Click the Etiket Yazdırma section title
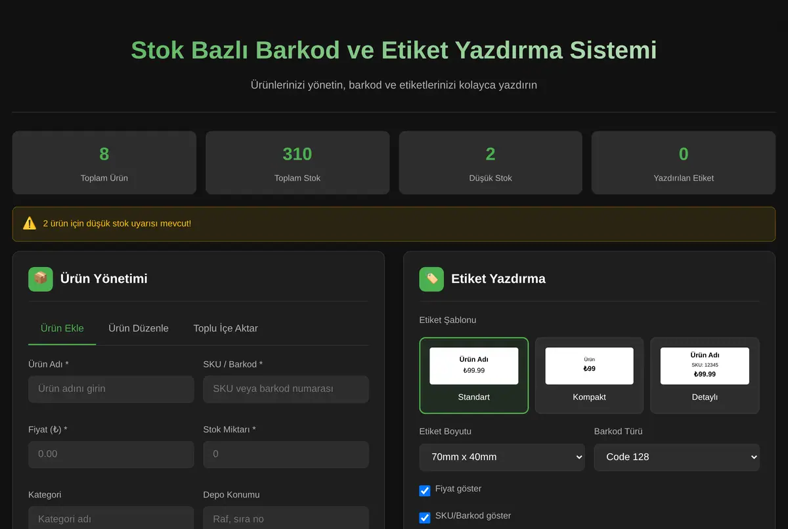The height and width of the screenshot is (529, 788). click(x=498, y=279)
